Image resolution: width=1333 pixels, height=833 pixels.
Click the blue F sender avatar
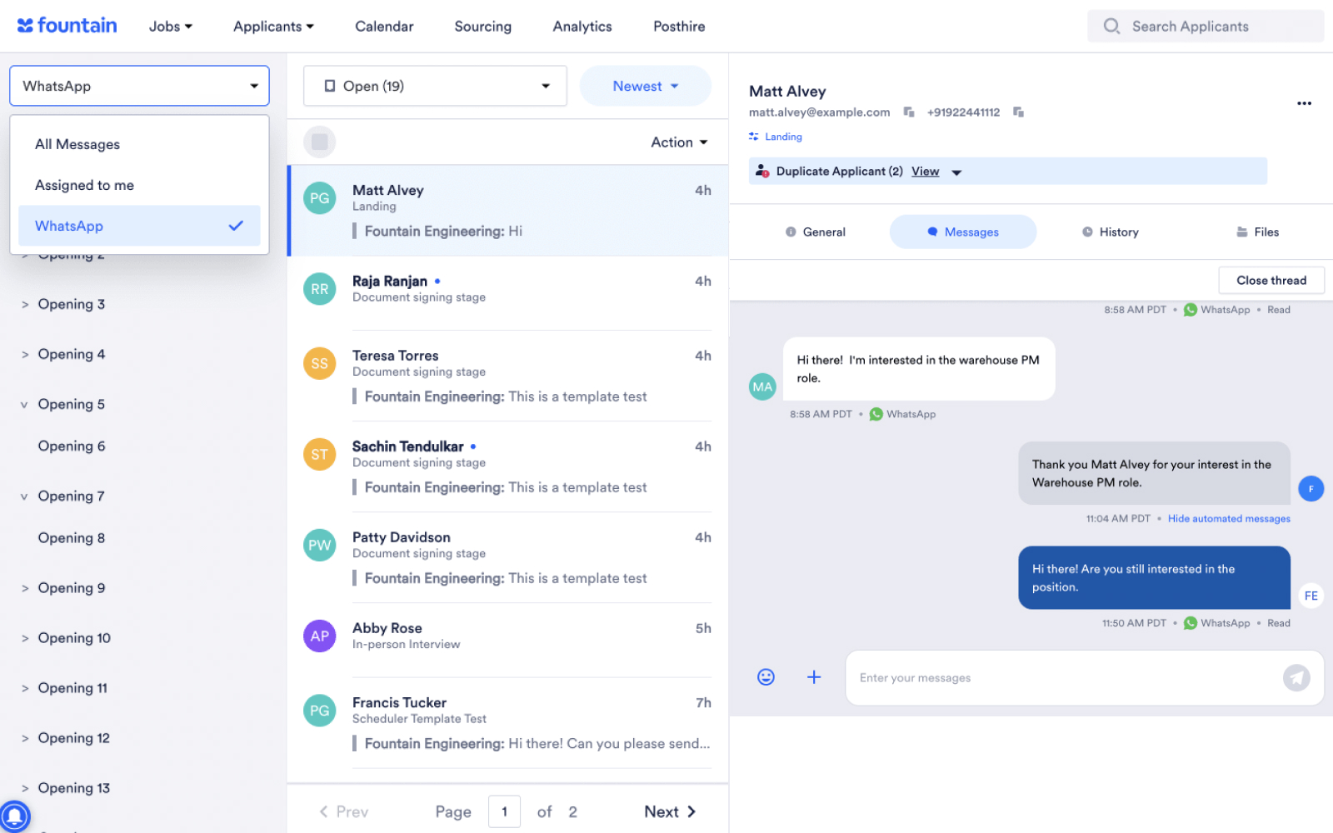point(1311,489)
